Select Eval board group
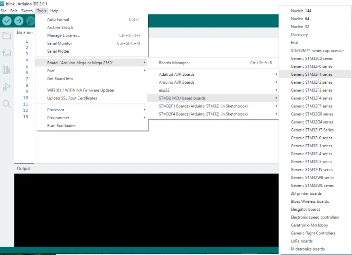The width and height of the screenshot is (352, 255). coord(315,42)
